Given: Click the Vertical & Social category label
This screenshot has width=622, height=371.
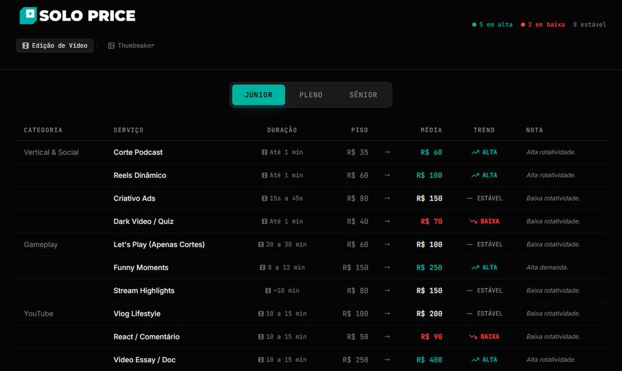Looking at the screenshot, I should click(51, 152).
